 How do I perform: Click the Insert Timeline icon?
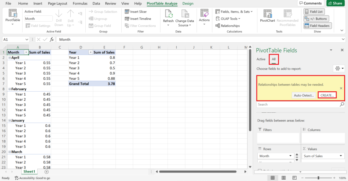(x=127, y=19)
